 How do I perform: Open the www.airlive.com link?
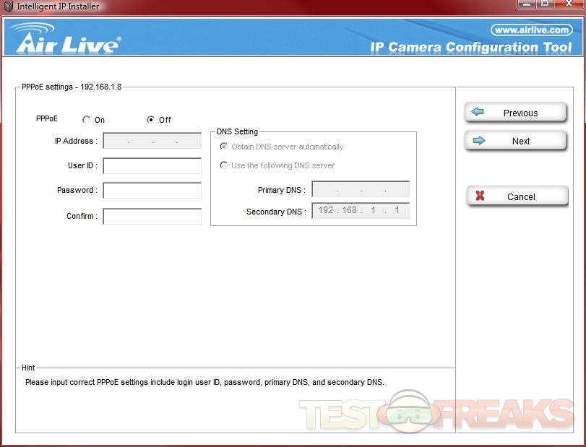pyautogui.click(x=531, y=30)
